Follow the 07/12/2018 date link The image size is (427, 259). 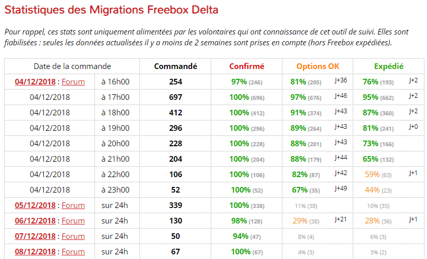coord(35,236)
